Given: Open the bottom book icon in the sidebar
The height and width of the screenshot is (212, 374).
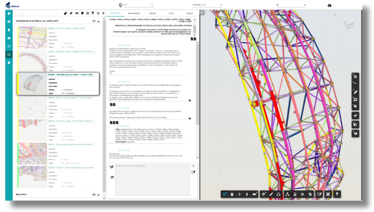Looking at the screenshot, I should point(9,62).
